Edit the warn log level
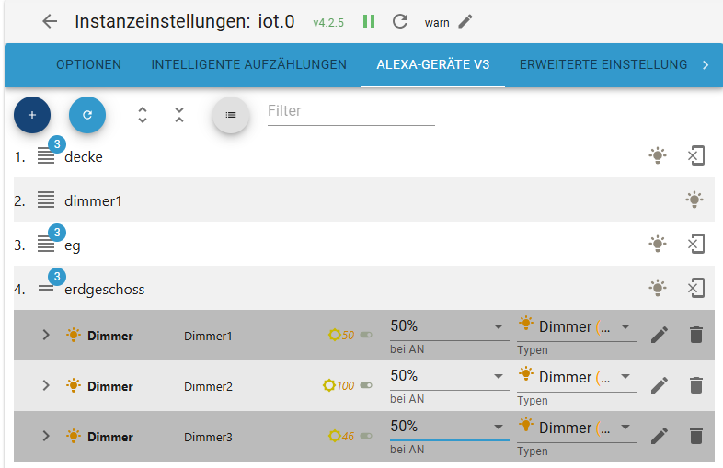Viewport: 723px width, 468px height. [x=465, y=21]
